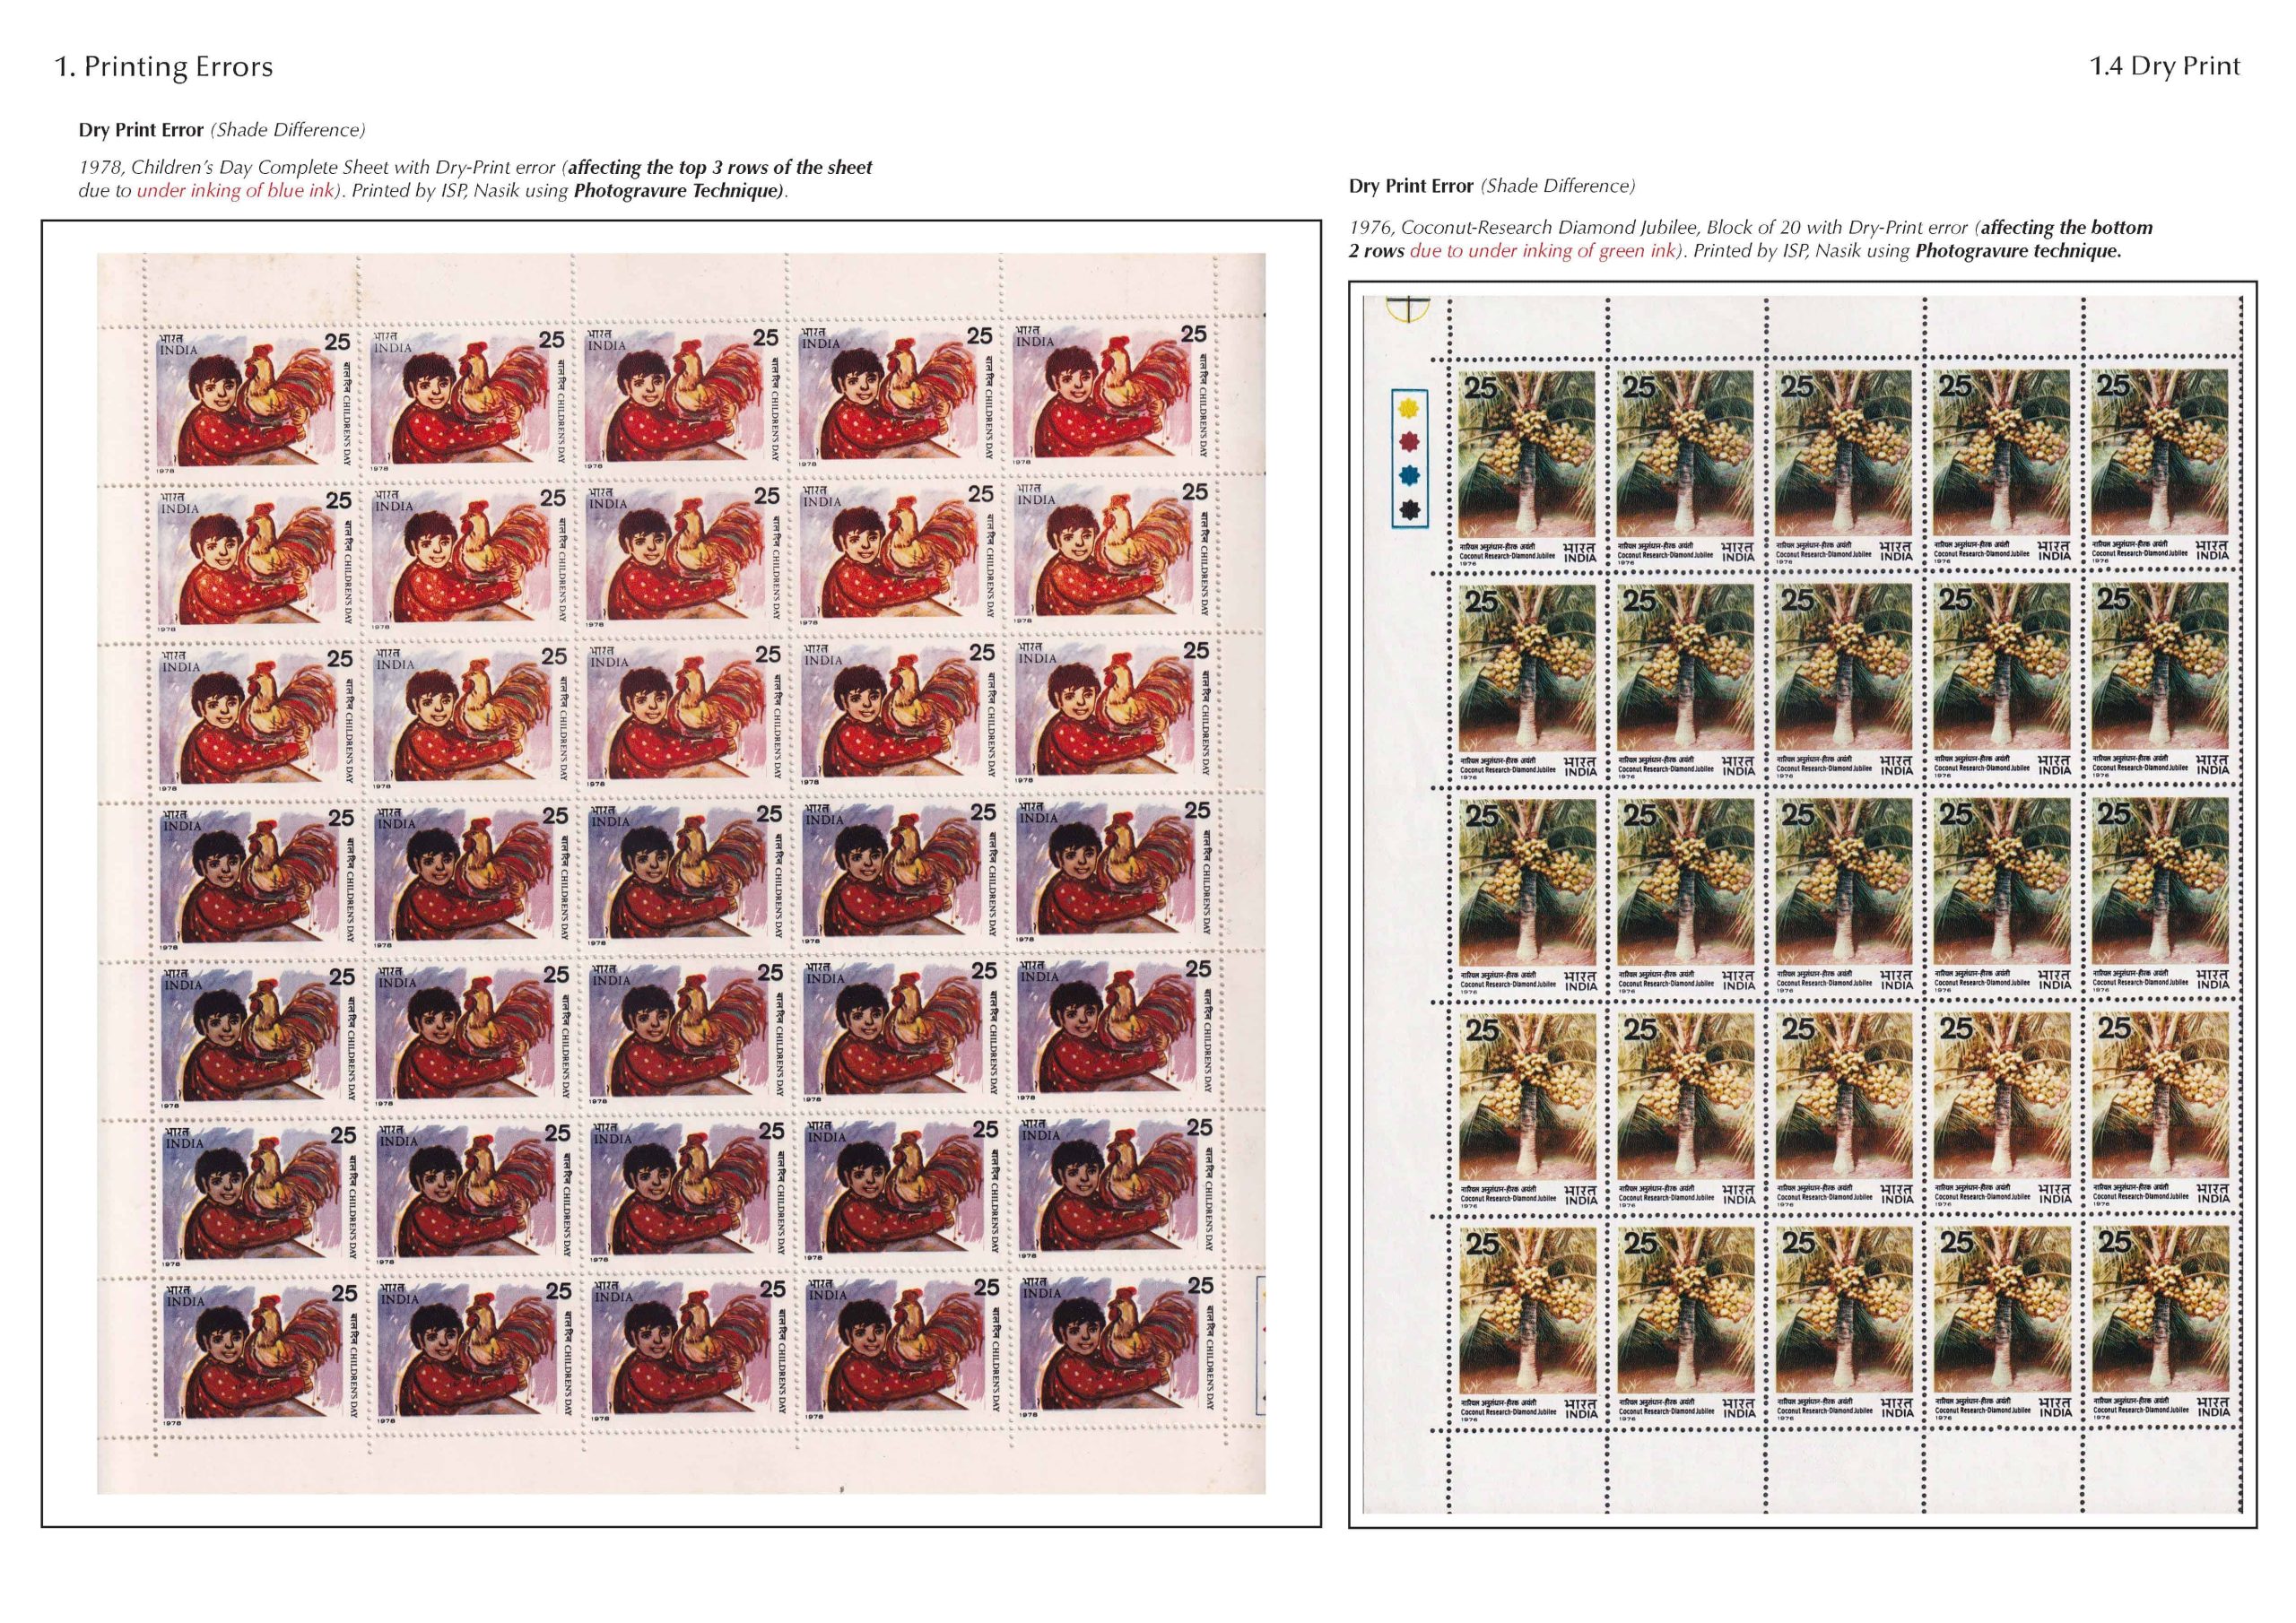Click 'under inking of blue ink' red text
This screenshot has height=1623, width=2296.
pos(234,190)
